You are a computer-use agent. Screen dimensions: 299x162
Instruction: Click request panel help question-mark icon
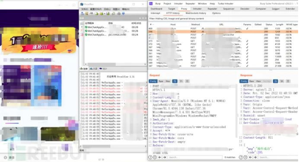click(150, 157)
